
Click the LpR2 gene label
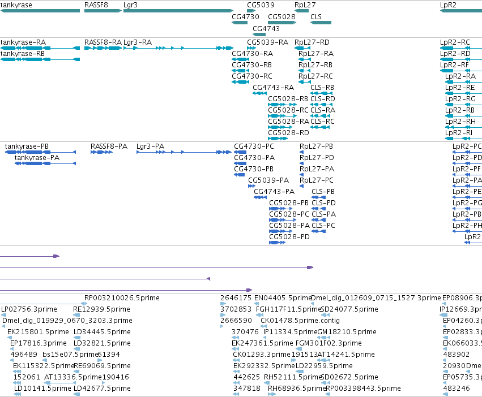(x=448, y=5)
